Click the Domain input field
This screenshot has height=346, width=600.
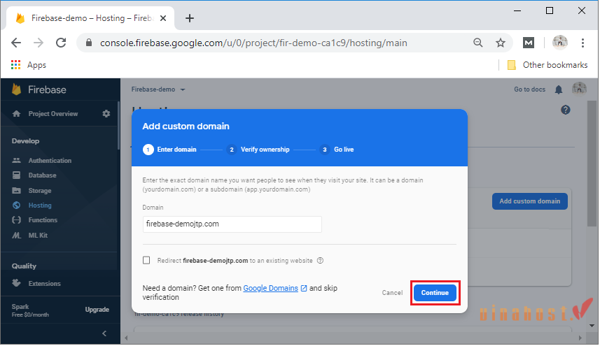point(232,224)
